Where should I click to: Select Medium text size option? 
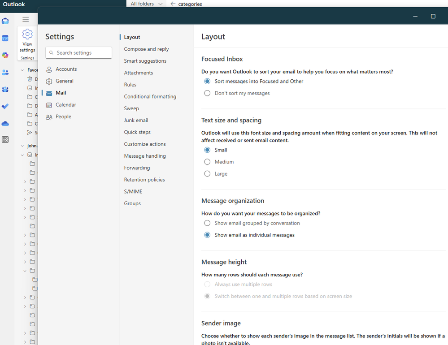tap(207, 162)
